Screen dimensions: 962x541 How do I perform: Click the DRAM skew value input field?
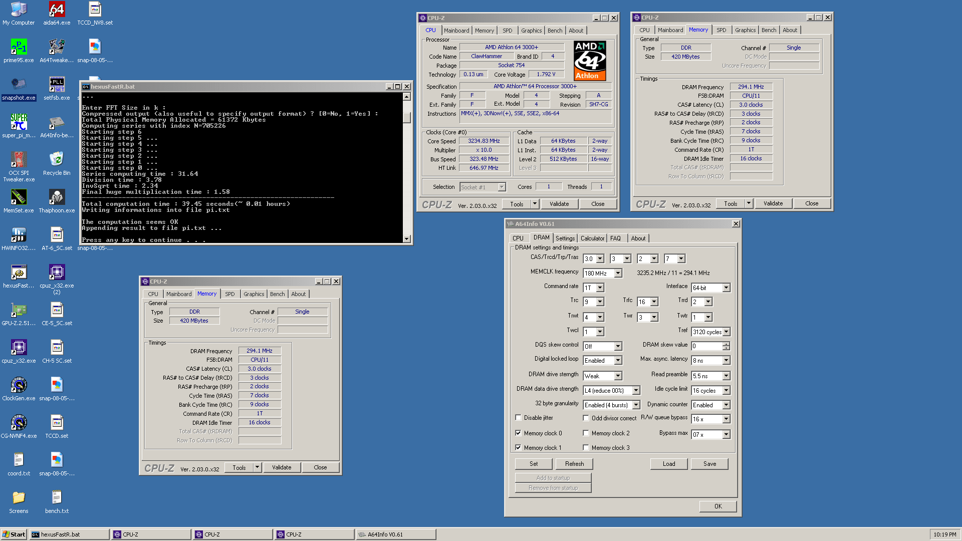pyautogui.click(x=707, y=346)
